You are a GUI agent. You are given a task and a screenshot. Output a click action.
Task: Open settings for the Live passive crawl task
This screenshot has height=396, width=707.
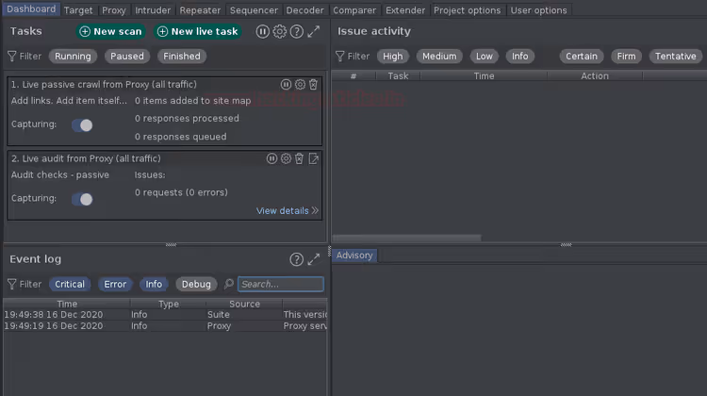300,84
